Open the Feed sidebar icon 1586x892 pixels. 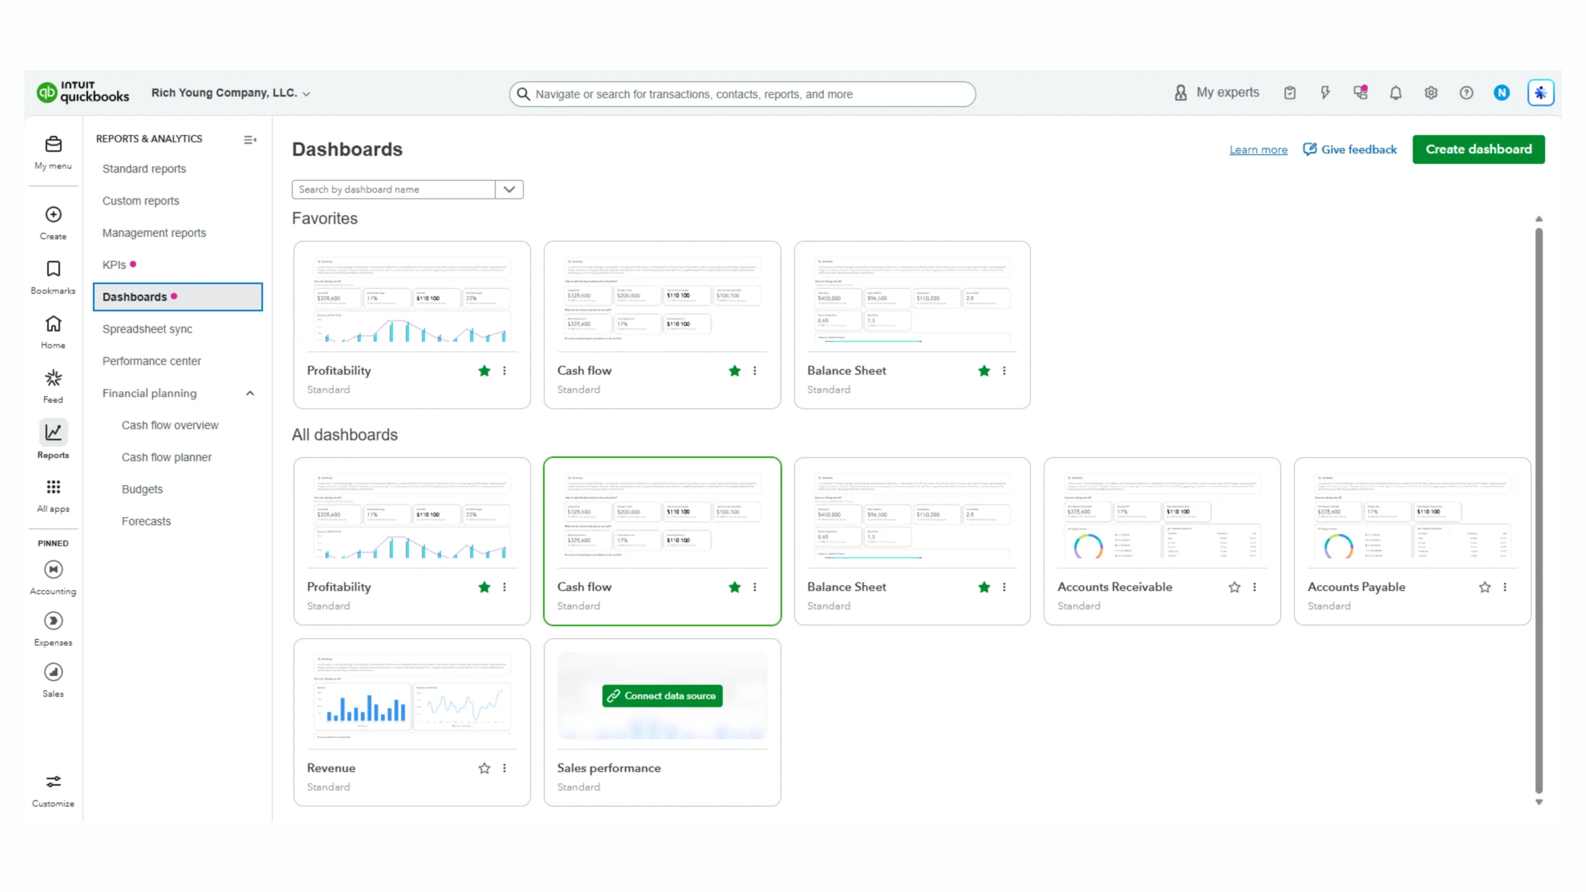(53, 379)
